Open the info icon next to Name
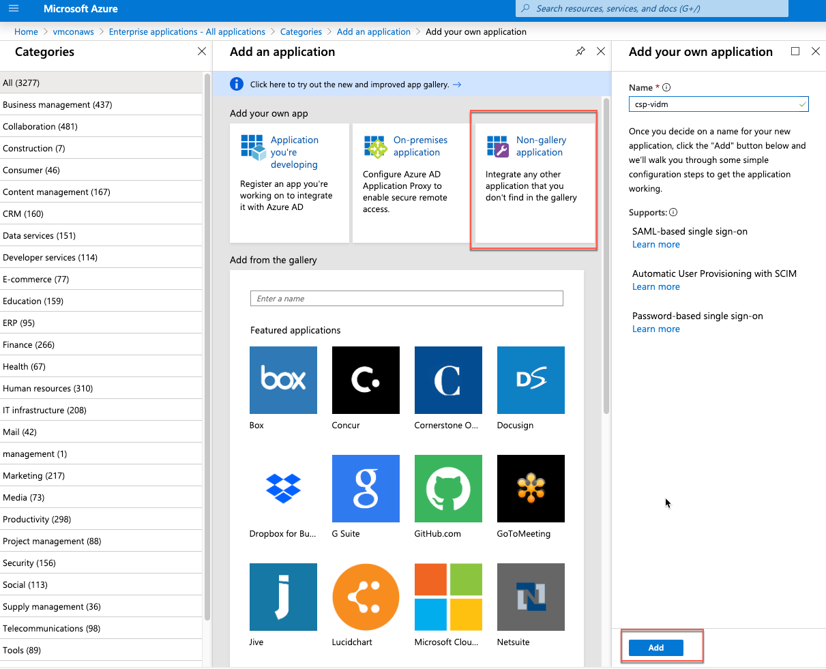 (666, 88)
